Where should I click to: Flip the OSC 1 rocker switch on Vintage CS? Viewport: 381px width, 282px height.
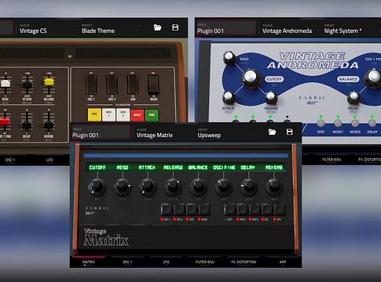coord(91,85)
